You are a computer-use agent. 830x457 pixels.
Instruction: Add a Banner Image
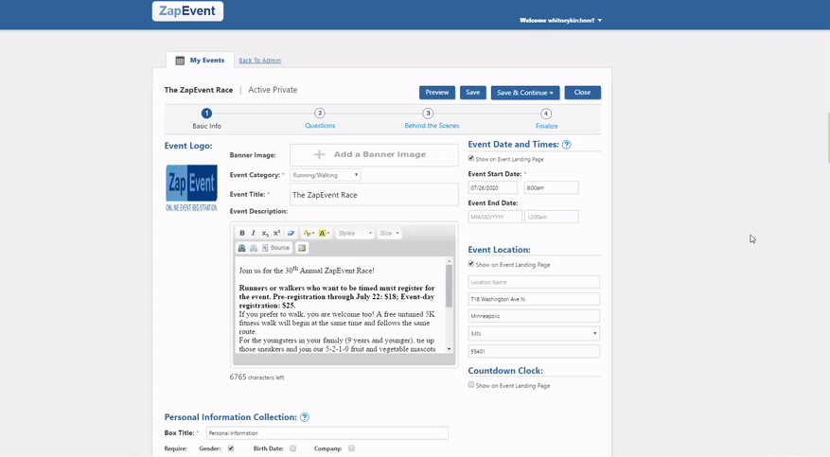(374, 154)
